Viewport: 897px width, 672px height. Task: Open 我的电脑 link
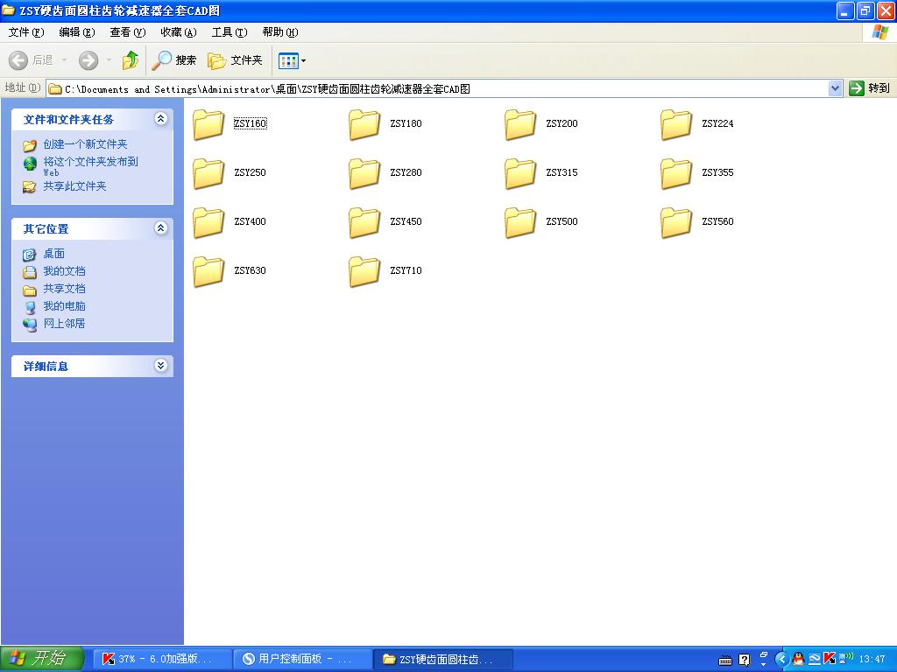coord(64,306)
